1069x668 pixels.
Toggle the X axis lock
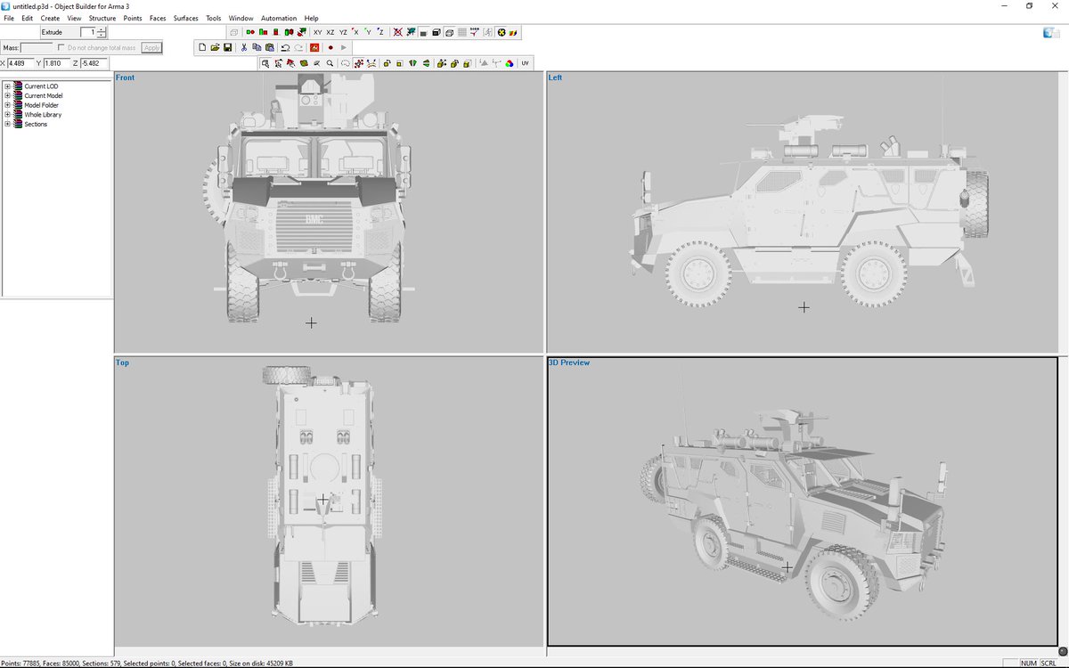(355, 32)
